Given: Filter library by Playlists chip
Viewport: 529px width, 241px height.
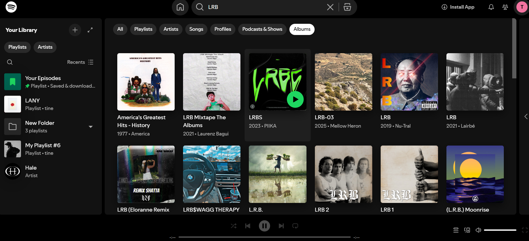Looking at the screenshot, I should click(17, 47).
